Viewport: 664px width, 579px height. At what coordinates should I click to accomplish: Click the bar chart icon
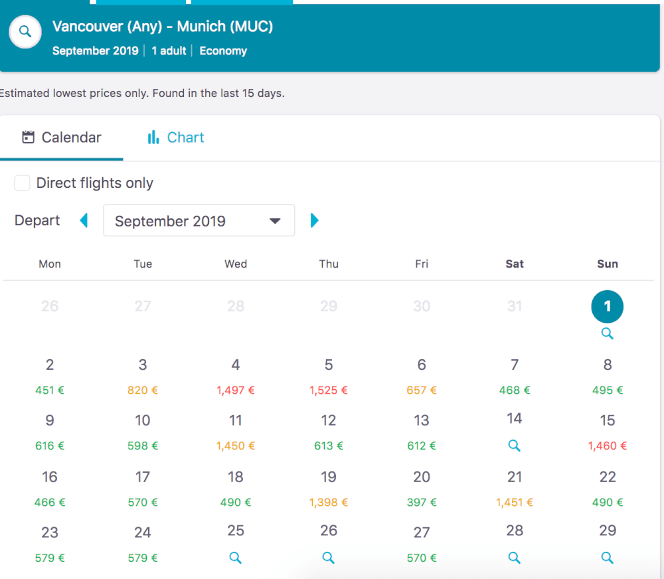click(x=153, y=137)
